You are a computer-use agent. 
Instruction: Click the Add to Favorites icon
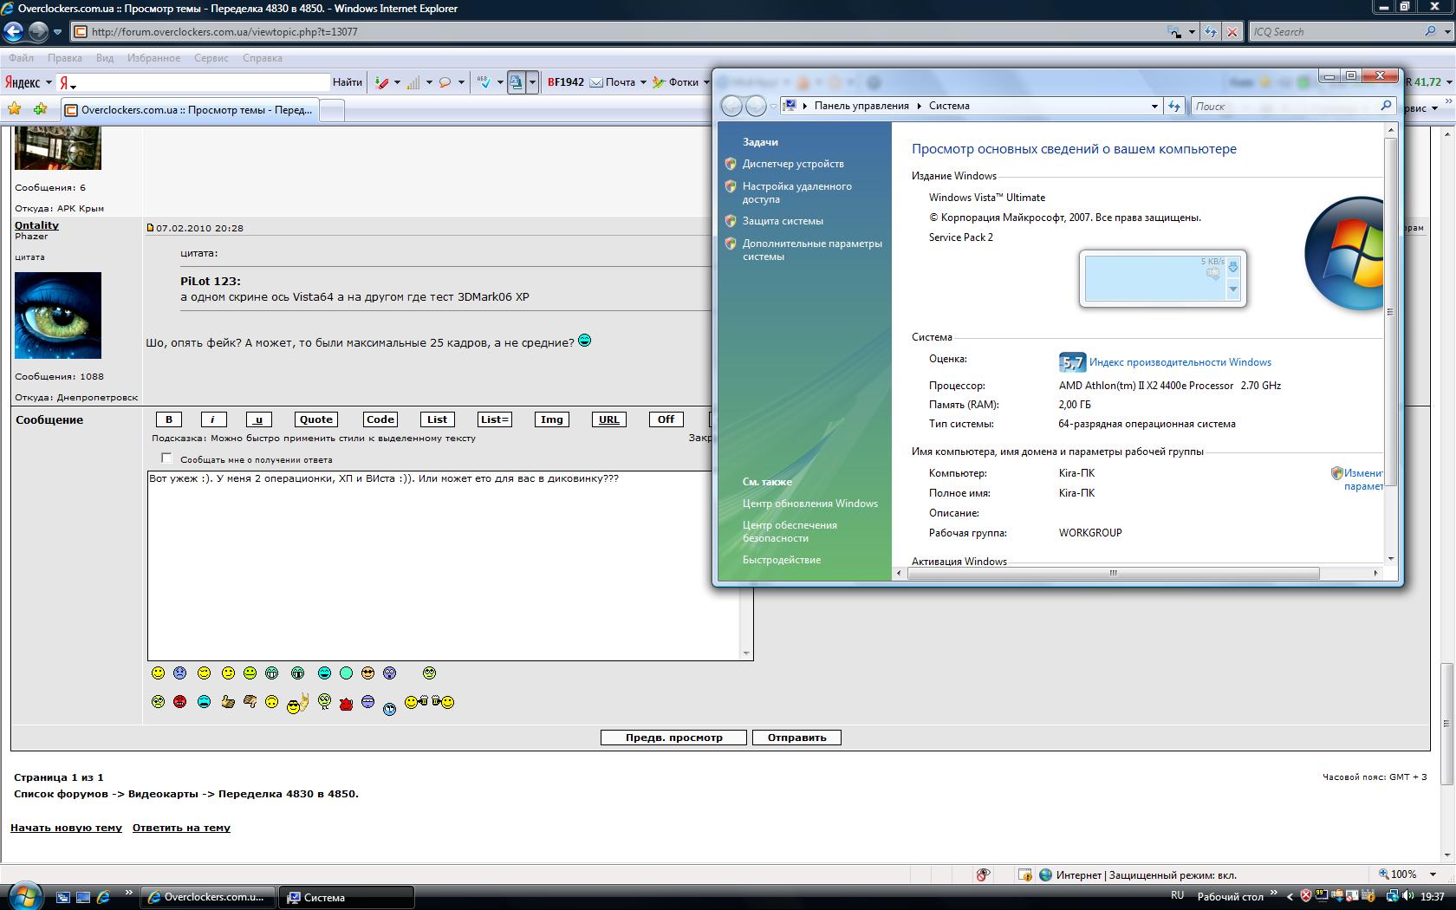pos(41,109)
